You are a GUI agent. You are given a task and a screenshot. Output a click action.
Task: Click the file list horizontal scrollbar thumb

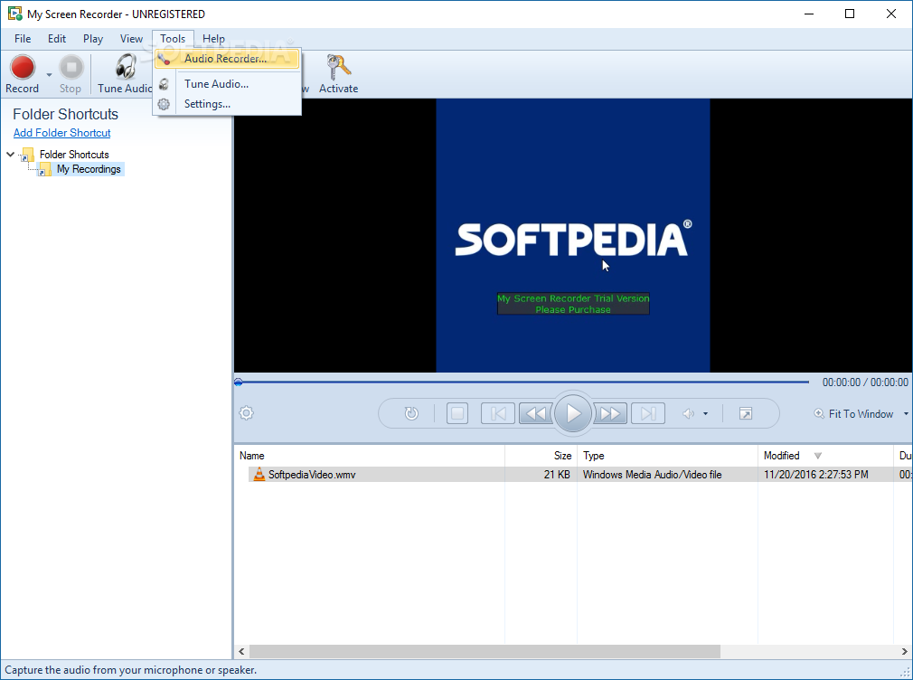485,651
